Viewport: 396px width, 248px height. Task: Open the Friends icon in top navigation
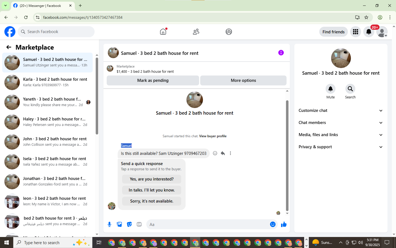[196, 32]
